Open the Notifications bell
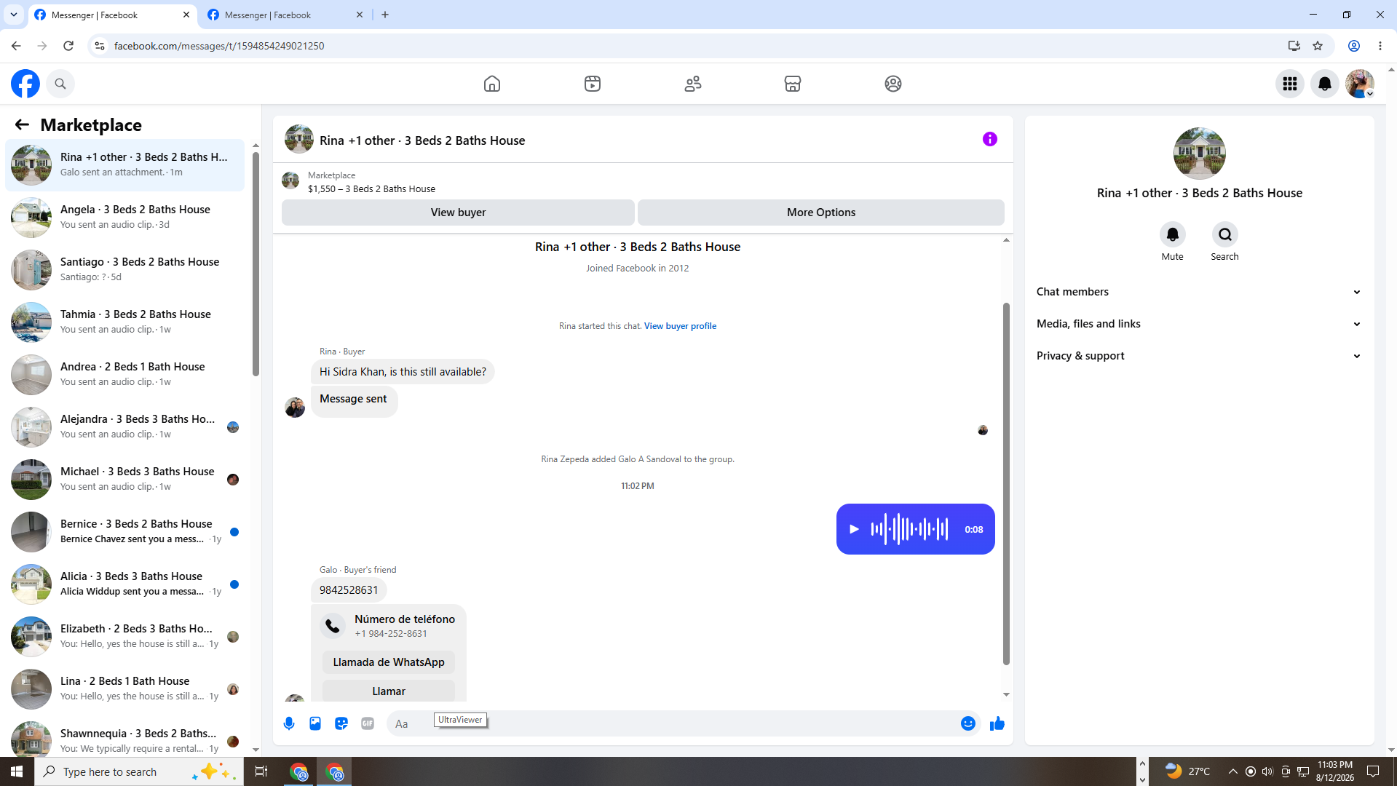Viewport: 1397px width, 786px height. click(x=1325, y=84)
